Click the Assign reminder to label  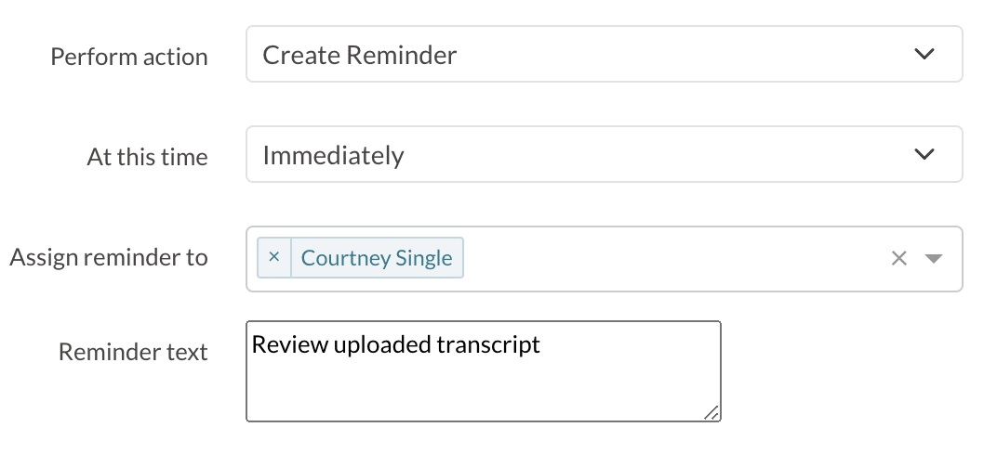click(x=108, y=257)
